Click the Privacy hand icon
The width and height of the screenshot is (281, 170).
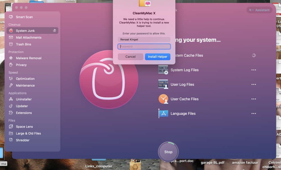[x=11, y=65]
